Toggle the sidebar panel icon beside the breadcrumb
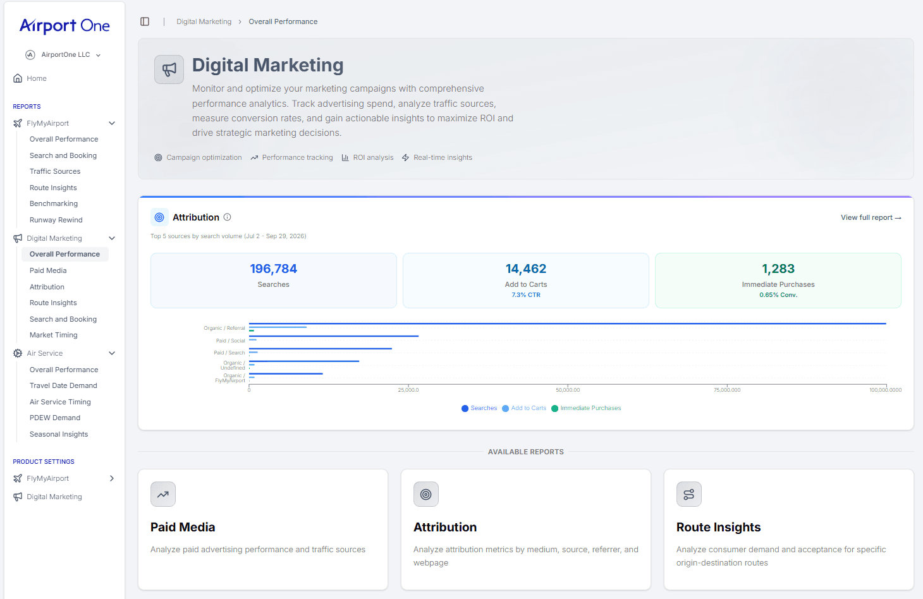This screenshot has width=923, height=599. pyautogui.click(x=145, y=21)
